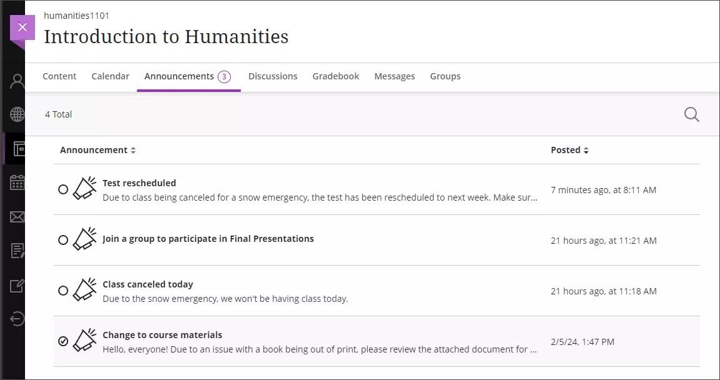This screenshot has width=720, height=380.
Task: Switch to the Groups tab
Action: coord(445,76)
